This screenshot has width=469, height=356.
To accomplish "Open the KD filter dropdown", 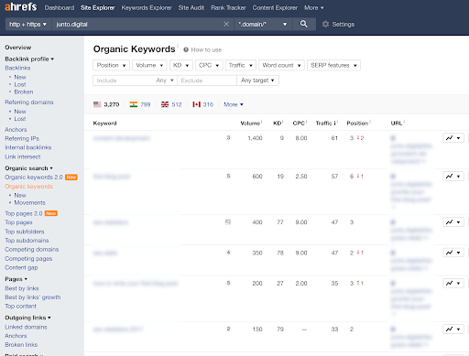I will 181,65.
